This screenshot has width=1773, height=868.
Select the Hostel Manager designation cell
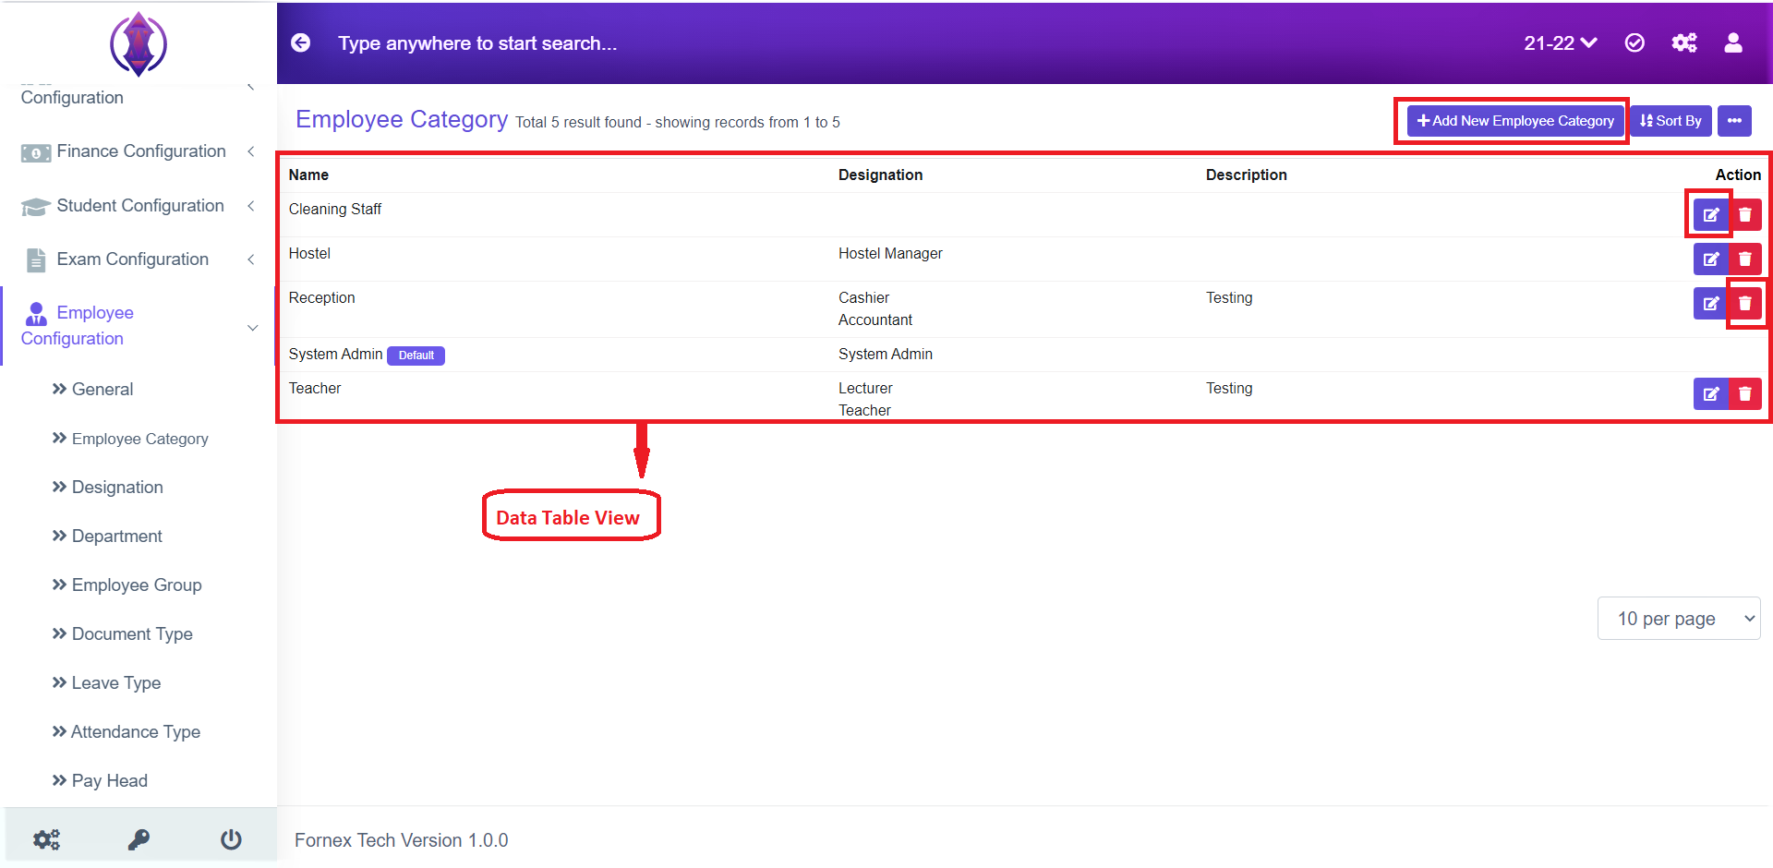(890, 254)
